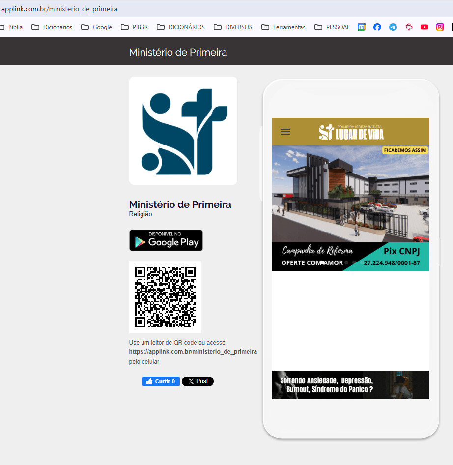Open the Dicionários bookmarks folder
The image size is (453, 465).
click(x=52, y=27)
